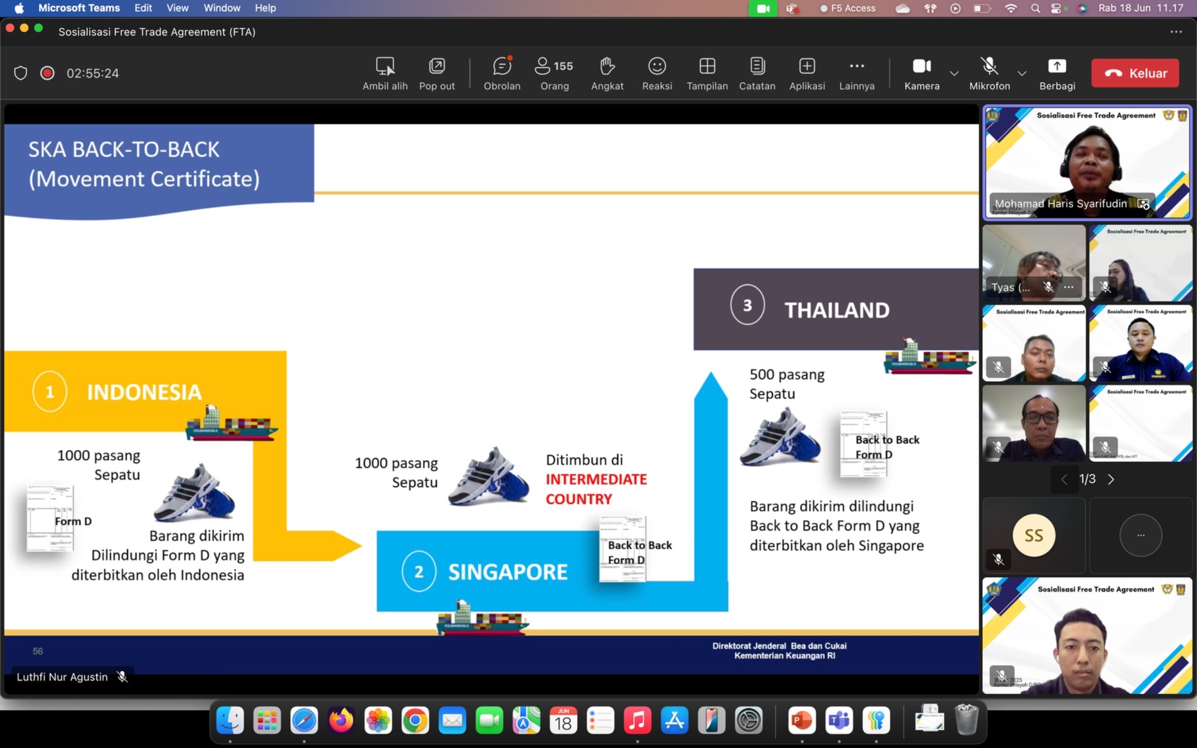
Task: Open the Tampilan view layout options
Action: (707, 66)
